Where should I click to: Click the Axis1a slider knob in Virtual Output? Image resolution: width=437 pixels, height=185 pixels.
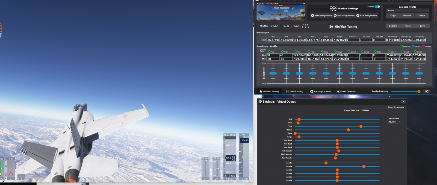pos(326,163)
